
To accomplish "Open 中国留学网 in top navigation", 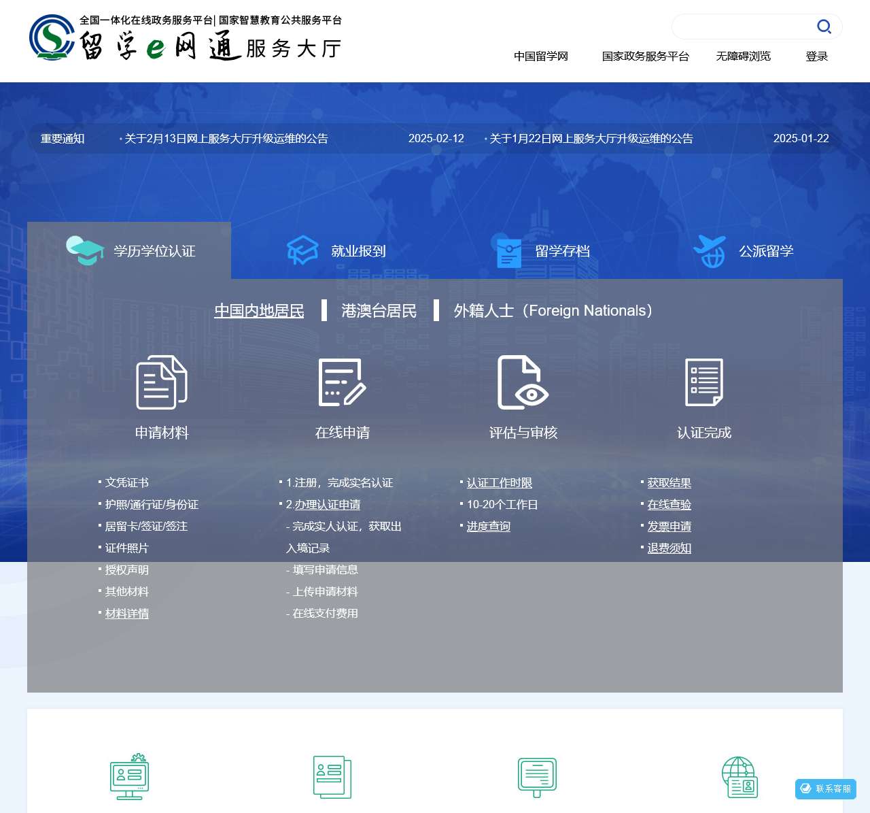I will [540, 56].
